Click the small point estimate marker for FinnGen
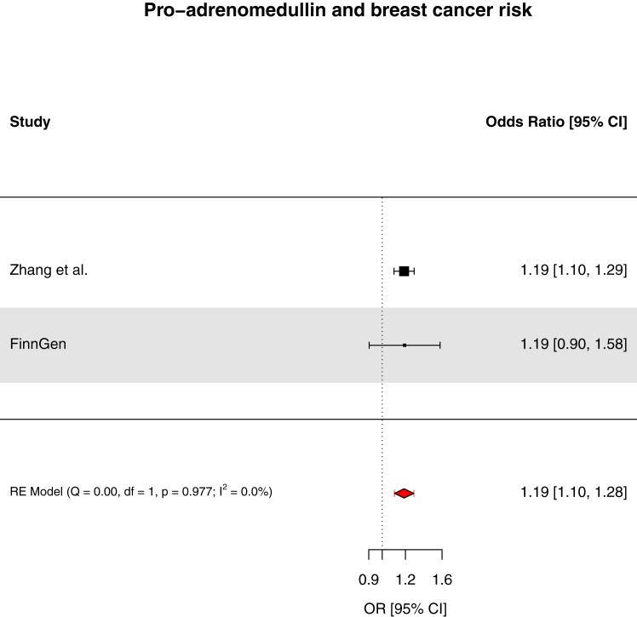Viewport: 637px width, 617px height. (x=405, y=345)
